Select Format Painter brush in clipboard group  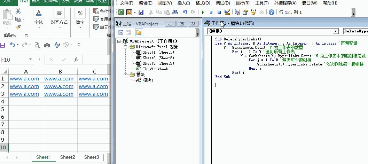pos(18,27)
